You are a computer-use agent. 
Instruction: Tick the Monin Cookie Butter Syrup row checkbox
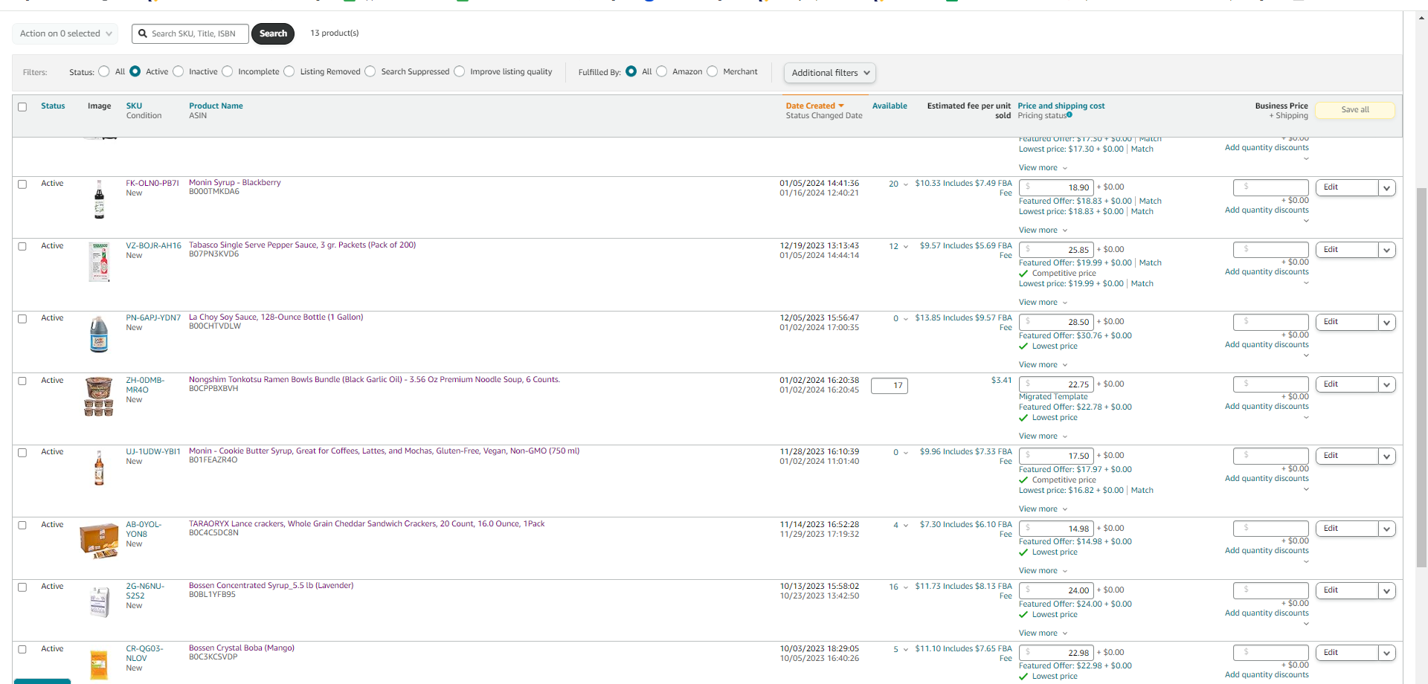[22, 453]
